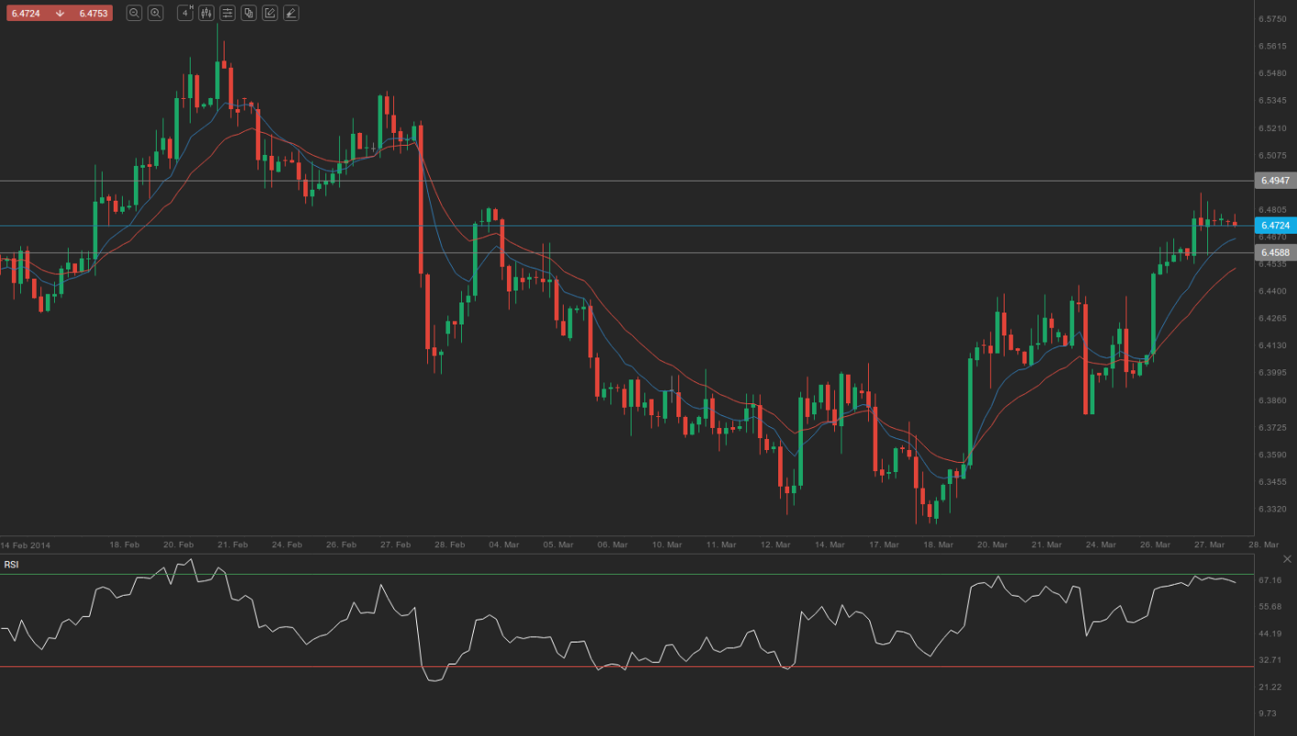Click the zoom out magnifier icon
Screen dimensions: 1297x736
pos(134,13)
